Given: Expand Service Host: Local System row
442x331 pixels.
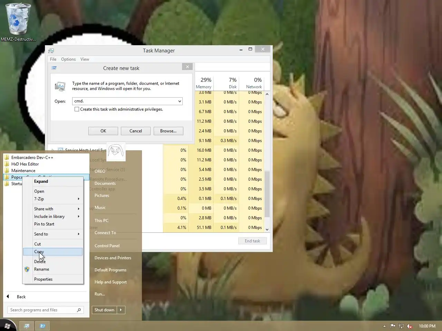Looking at the screenshot, I should pos(53,150).
